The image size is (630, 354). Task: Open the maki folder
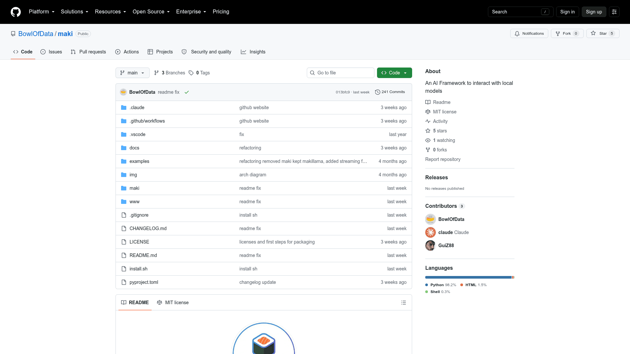point(134,188)
